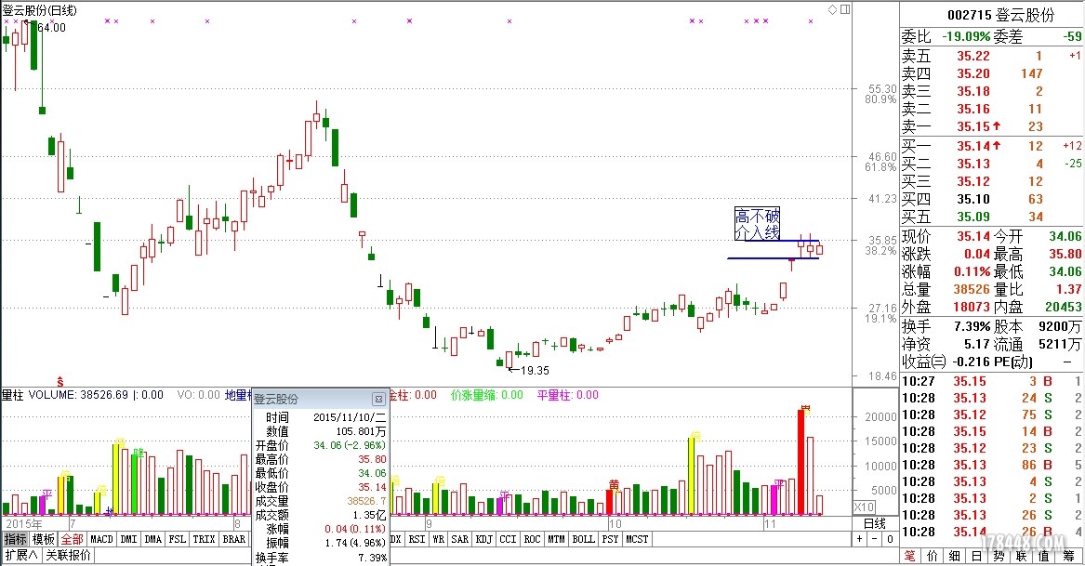Click the diamond drawing tool icon top right
Image resolution: width=1085 pixels, height=566 pixels.
[832, 7]
